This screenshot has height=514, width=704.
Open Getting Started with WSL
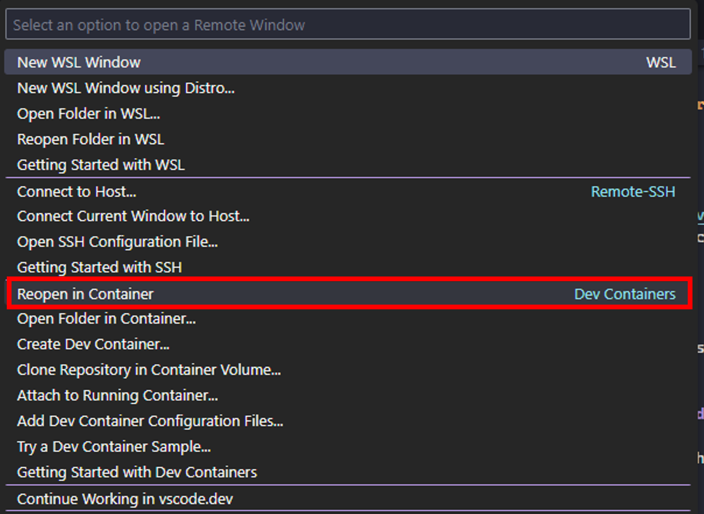[x=348, y=165]
